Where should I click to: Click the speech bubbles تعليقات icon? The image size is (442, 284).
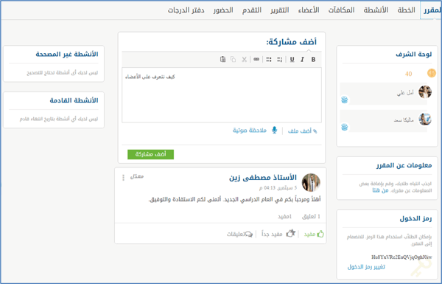point(249,234)
